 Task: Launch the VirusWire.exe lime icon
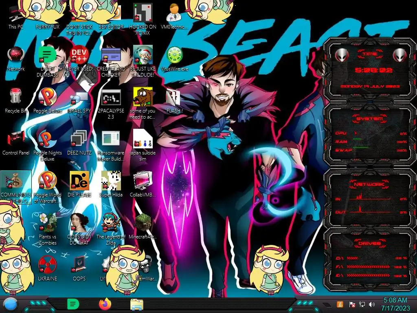(174, 59)
